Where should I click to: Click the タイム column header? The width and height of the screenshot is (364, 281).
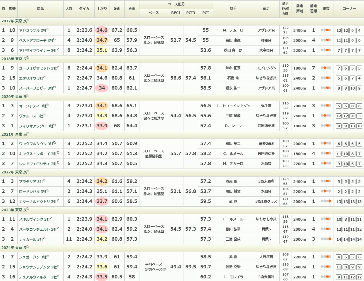84,9
